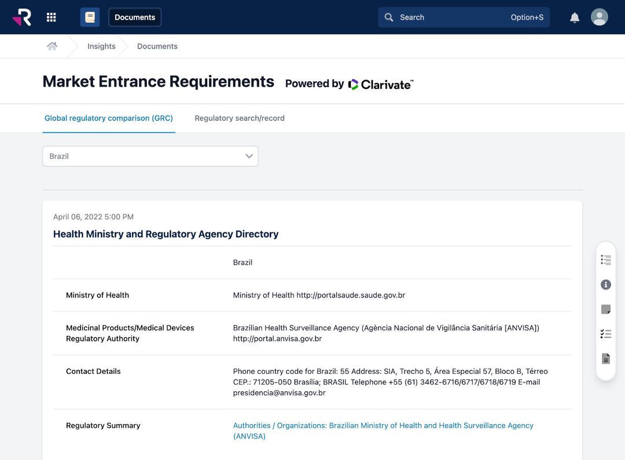Click the search magnifier in top bar
This screenshot has width=625, height=460.
[388, 17]
